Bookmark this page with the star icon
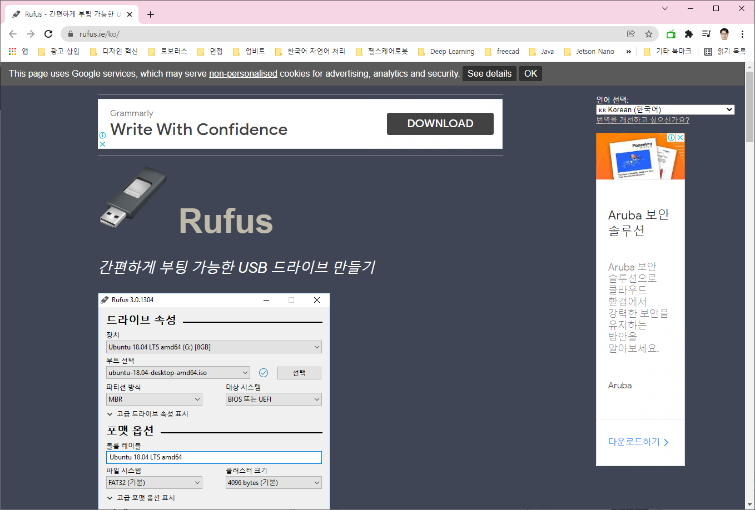 [649, 34]
